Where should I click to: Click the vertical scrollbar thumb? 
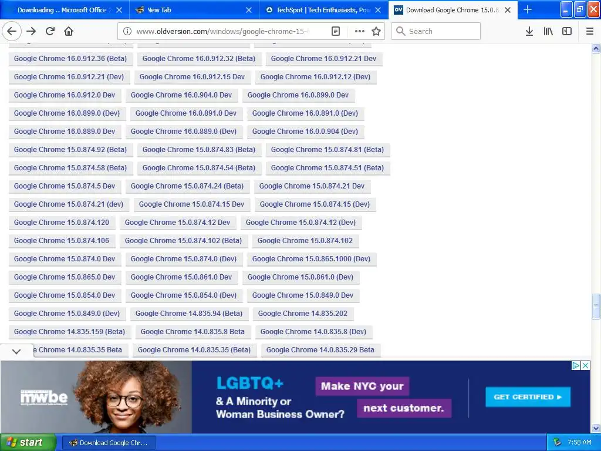pyautogui.click(x=596, y=306)
